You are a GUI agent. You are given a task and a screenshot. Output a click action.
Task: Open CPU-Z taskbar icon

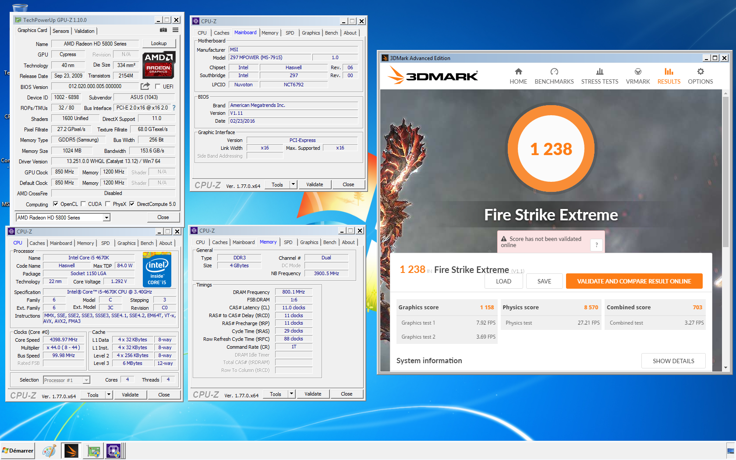[x=113, y=451]
